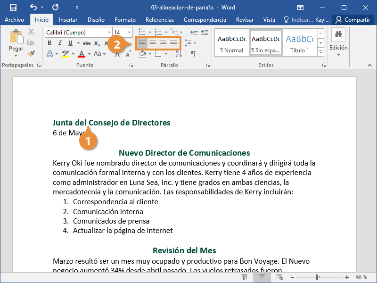
Task: Switch to the Vista tab
Action: [x=269, y=20]
